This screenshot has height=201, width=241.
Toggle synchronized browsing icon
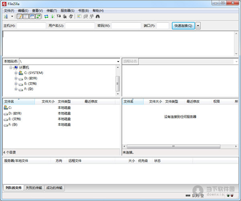pyautogui.click(x=92, y=16)
